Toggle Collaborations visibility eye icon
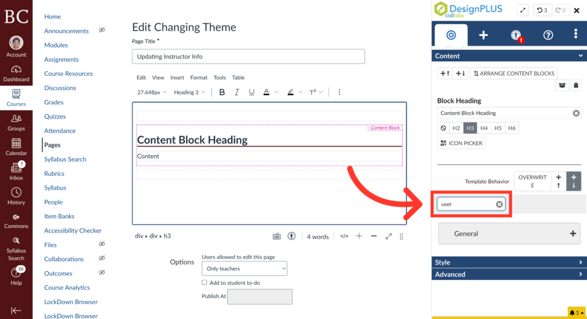 coord(102,258)
